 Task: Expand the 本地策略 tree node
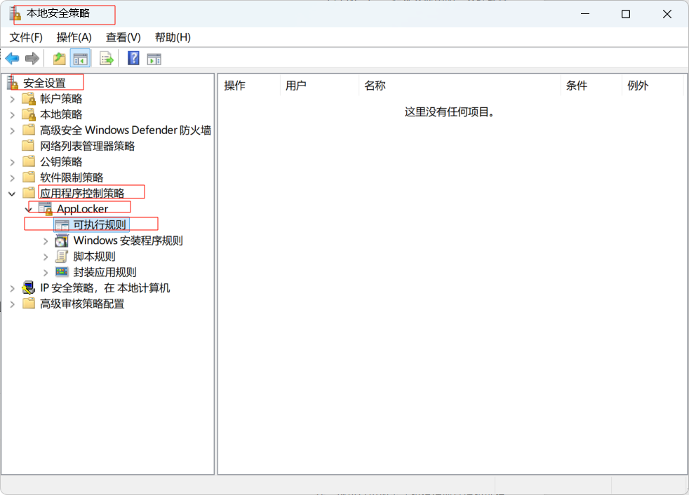click(13, 115)
